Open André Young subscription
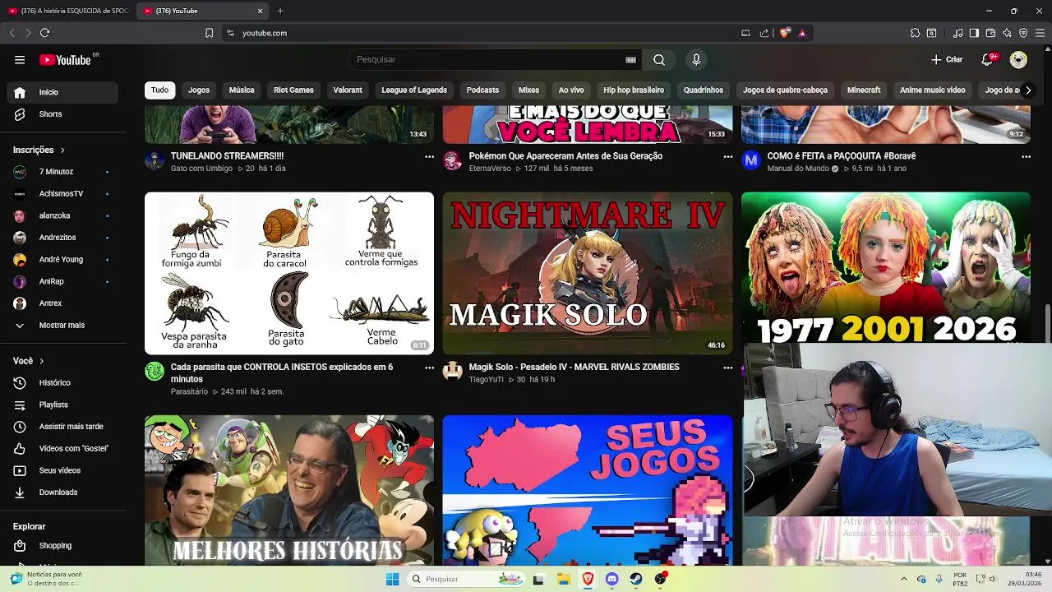Viewport: 1052px width, 592px height. pos(62,259)
